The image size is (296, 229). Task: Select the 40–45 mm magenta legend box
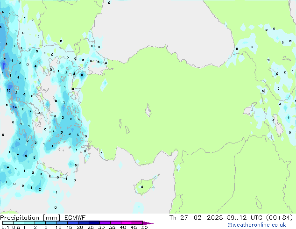[x=127, y=223]
